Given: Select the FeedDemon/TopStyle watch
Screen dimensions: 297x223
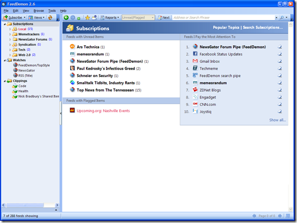Looking at the screenshot, I should [x=34, y=65].
